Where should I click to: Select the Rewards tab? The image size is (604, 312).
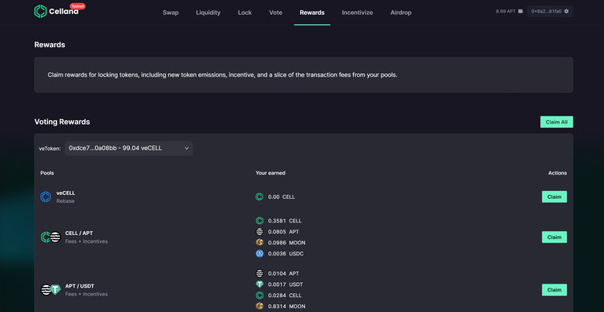(x=312, y=13)
